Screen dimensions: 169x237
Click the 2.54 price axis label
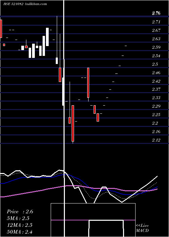point(156,56)
